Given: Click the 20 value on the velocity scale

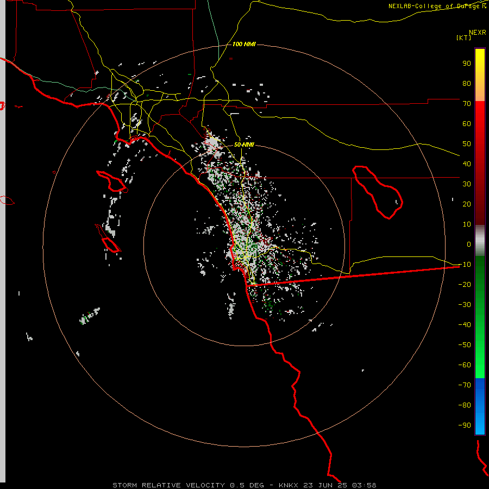Looking at the screenshot, I should [x=467, y=204].
